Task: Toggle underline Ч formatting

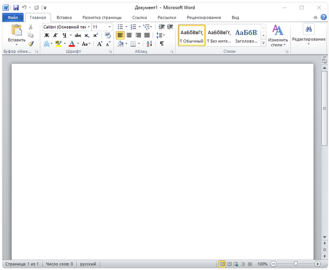Action: tap(65, 35)
